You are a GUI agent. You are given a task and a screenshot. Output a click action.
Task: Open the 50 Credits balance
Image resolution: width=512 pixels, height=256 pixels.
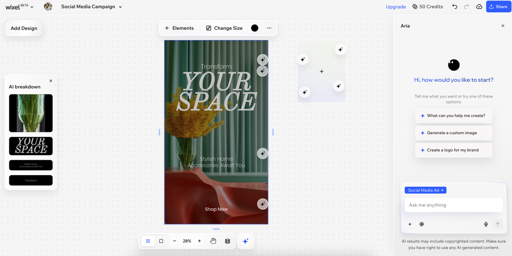pos(427,7)
